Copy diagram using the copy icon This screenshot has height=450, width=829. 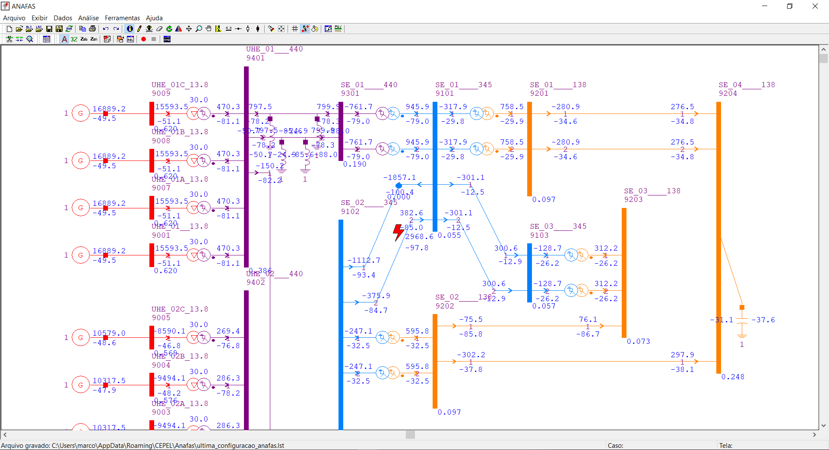pyautogui.click(x=82, y=29)
